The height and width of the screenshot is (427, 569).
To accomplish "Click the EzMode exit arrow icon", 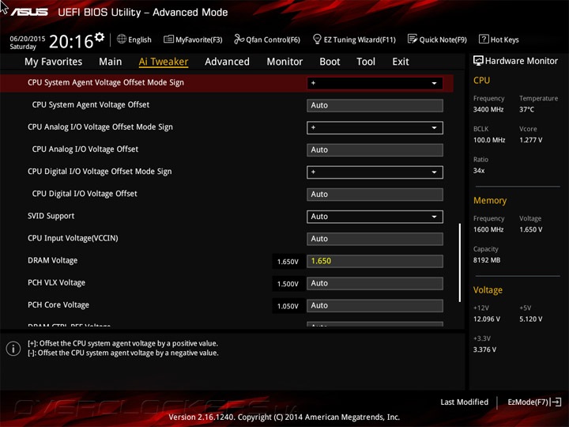I will click(x=556, y=402).
